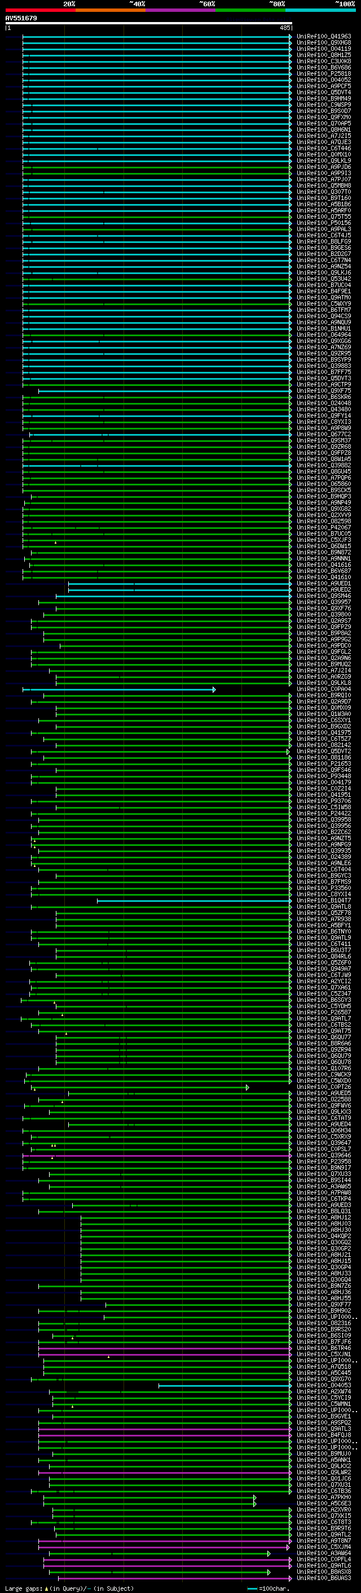Choose the UniRef100_A9NNN1 label

(x=324, y=558)
